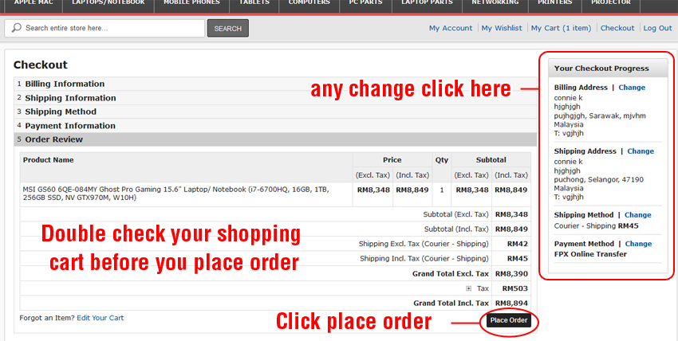Click the Tax amount RM503
This screenshot has height=341, width=678.
pos(515,288)
